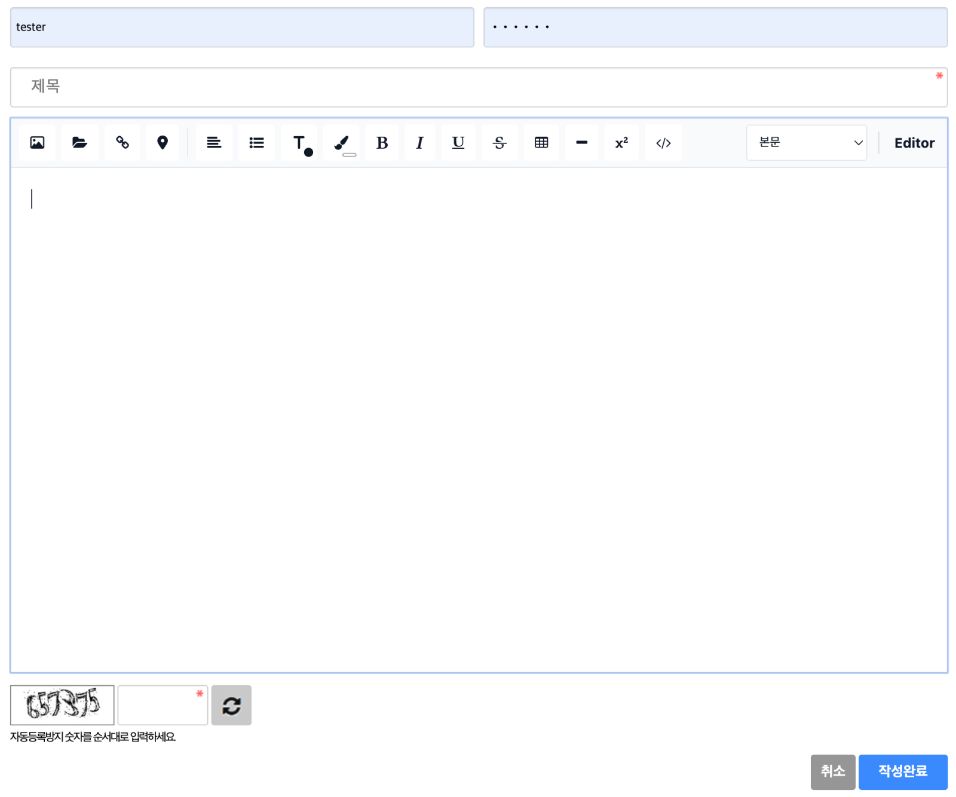The width and height of the screenshot is (956, 797).
Task: Expand the 본문 paragraph style dropdown
Action: coord(806,143)
